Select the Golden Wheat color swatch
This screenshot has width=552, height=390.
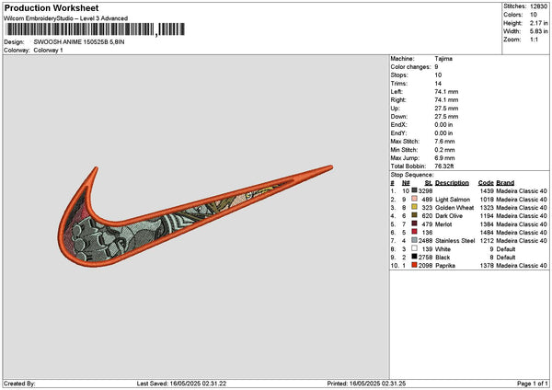[414, 207]
